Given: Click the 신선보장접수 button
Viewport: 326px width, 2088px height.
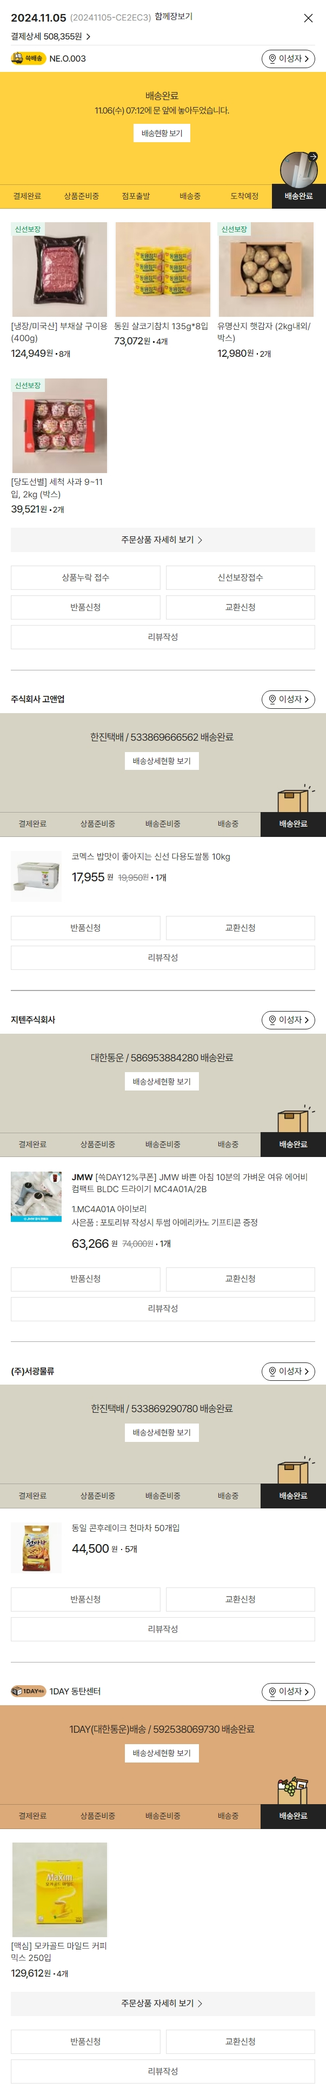Looking at the screenshot, I should tap(240, 577).
